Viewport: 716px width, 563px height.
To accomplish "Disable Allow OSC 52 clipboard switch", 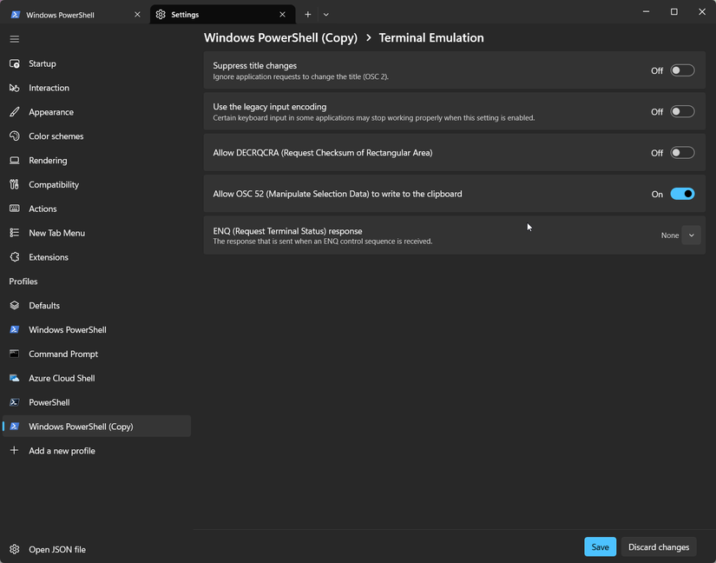I will [682, 194].
